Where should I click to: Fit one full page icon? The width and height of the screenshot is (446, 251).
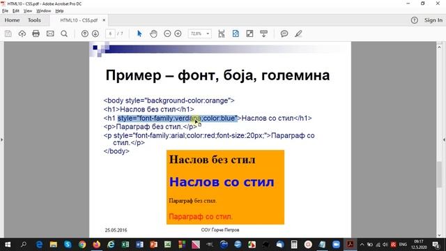(236, 33)
